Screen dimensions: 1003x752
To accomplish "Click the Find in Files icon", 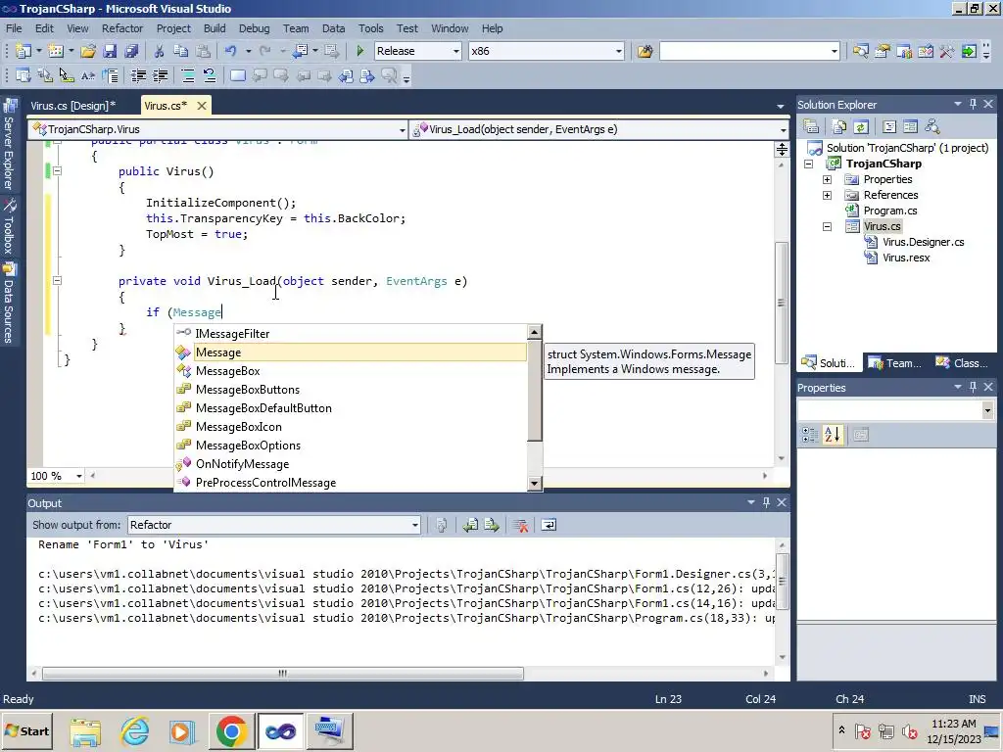I will click(x=645, y=51).
